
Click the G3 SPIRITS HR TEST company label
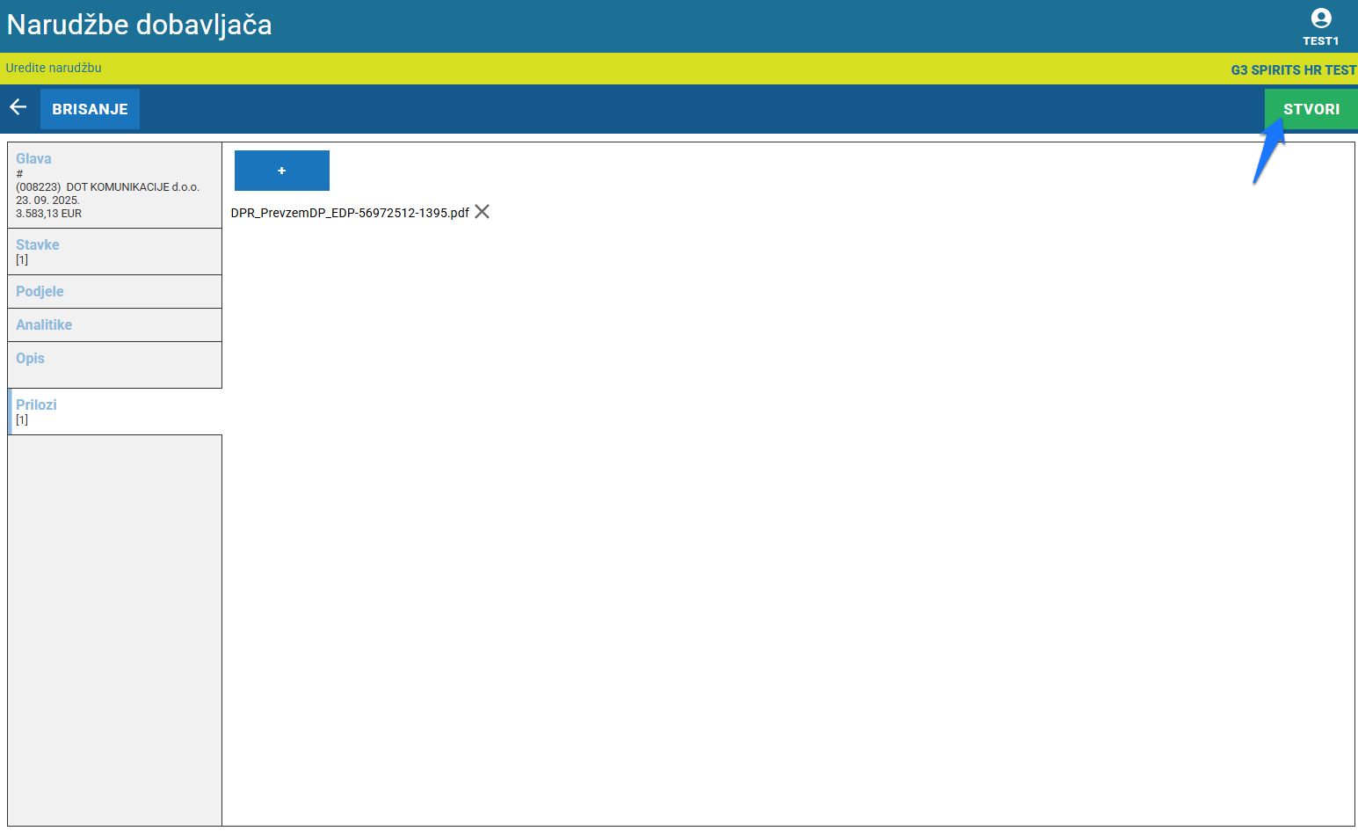click(1293, 70)
